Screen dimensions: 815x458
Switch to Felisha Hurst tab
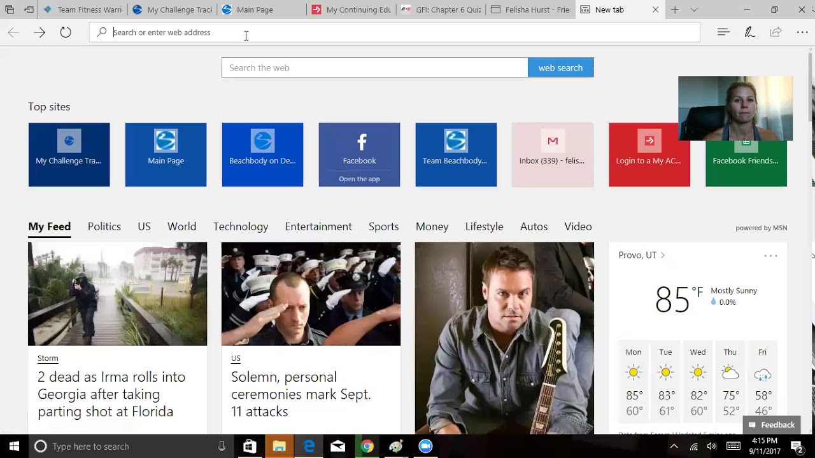(x=530, y=10)
